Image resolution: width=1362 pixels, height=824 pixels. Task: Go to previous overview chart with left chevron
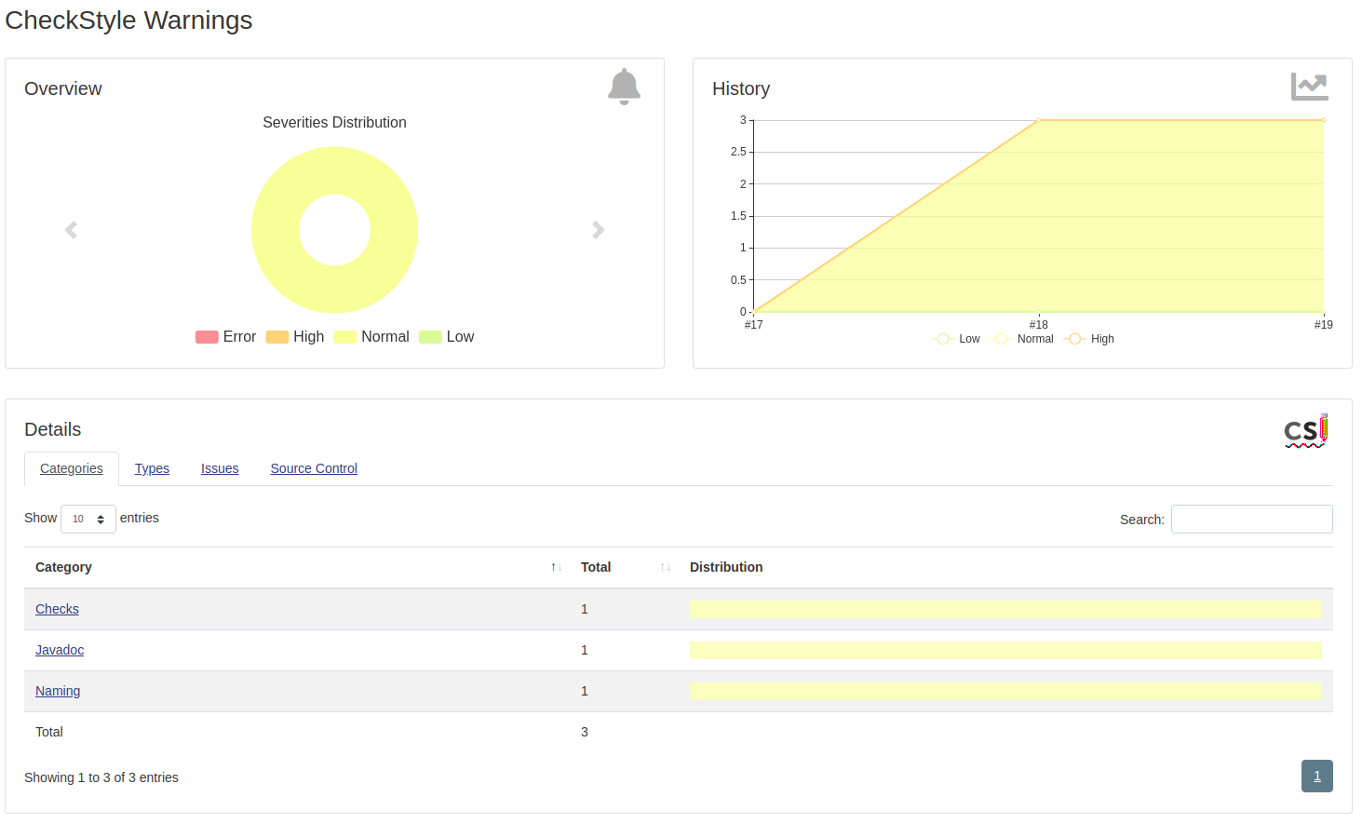[71, 230]
